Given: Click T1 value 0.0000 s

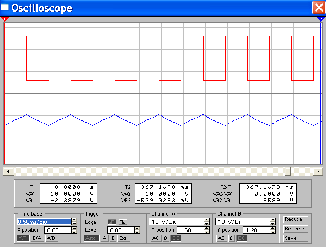Looking at the screenshot, I should [74, 187].
